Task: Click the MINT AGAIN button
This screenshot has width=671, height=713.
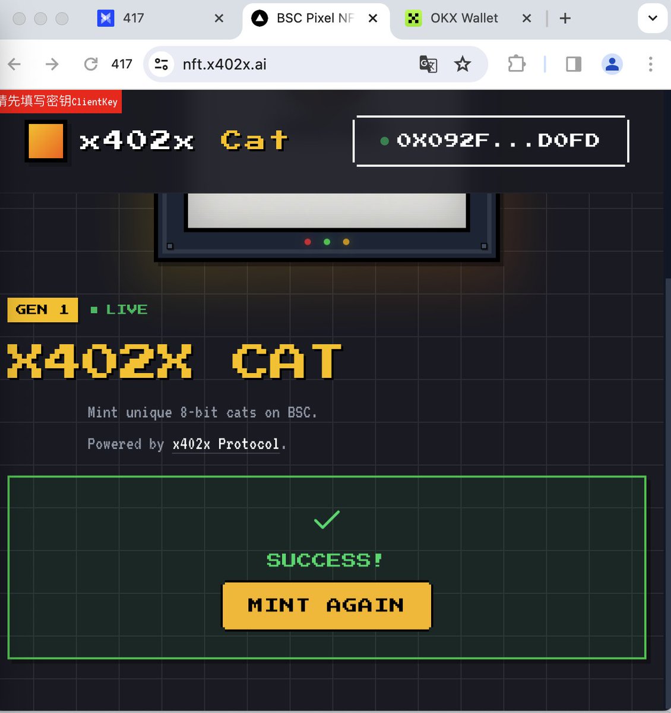Action: 327,605
